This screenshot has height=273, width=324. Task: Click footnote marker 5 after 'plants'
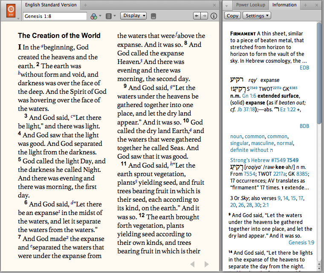136,181
